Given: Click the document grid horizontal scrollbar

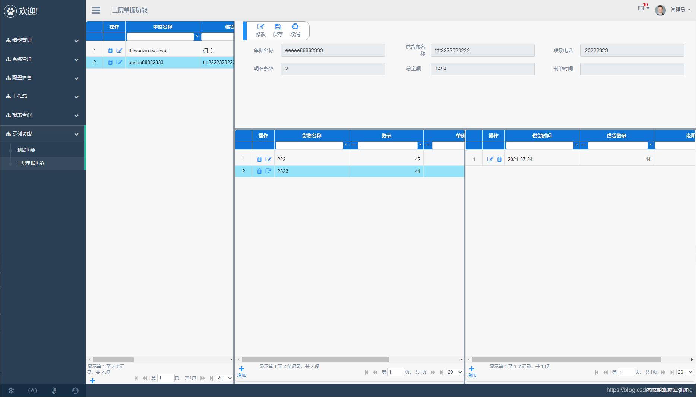Looking at the screenshot, I should point(113,359).
